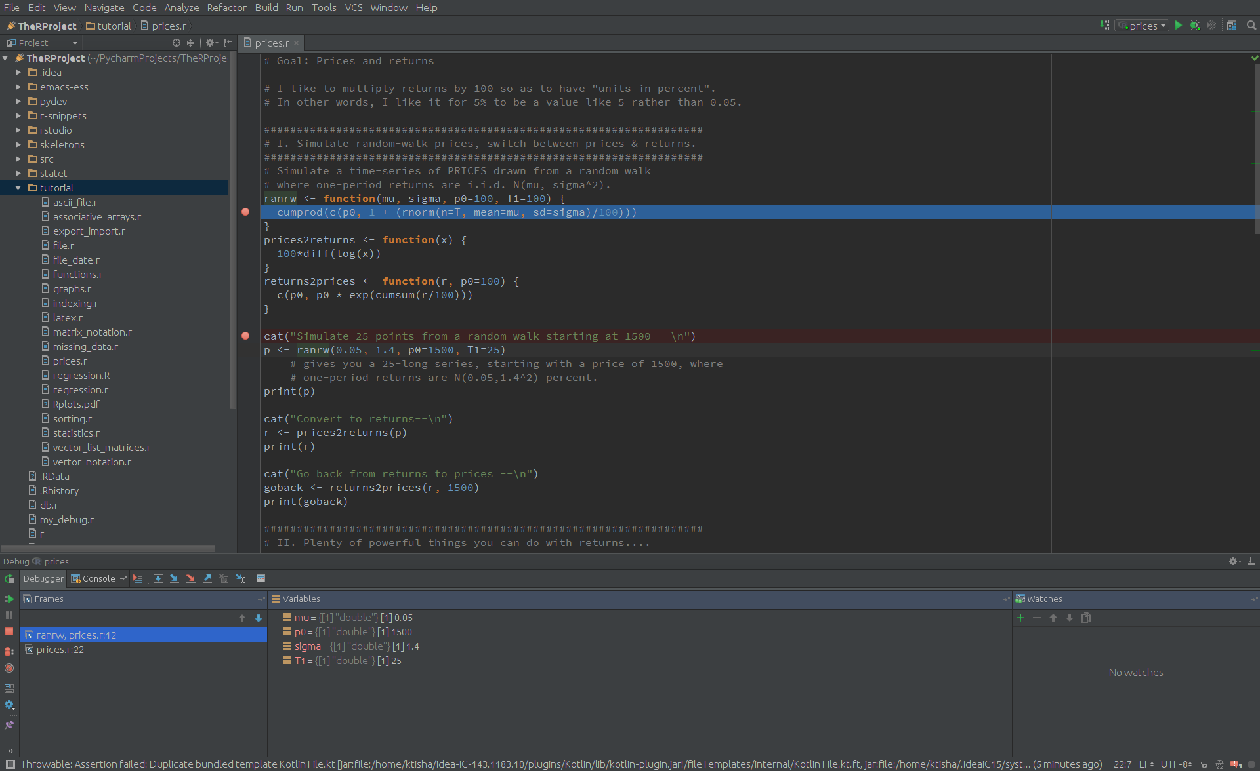1260x771 pixels.
Task: Click the Search Everywhere magnifier icon
Action: pyautogui.click(x=1251, y=26)
